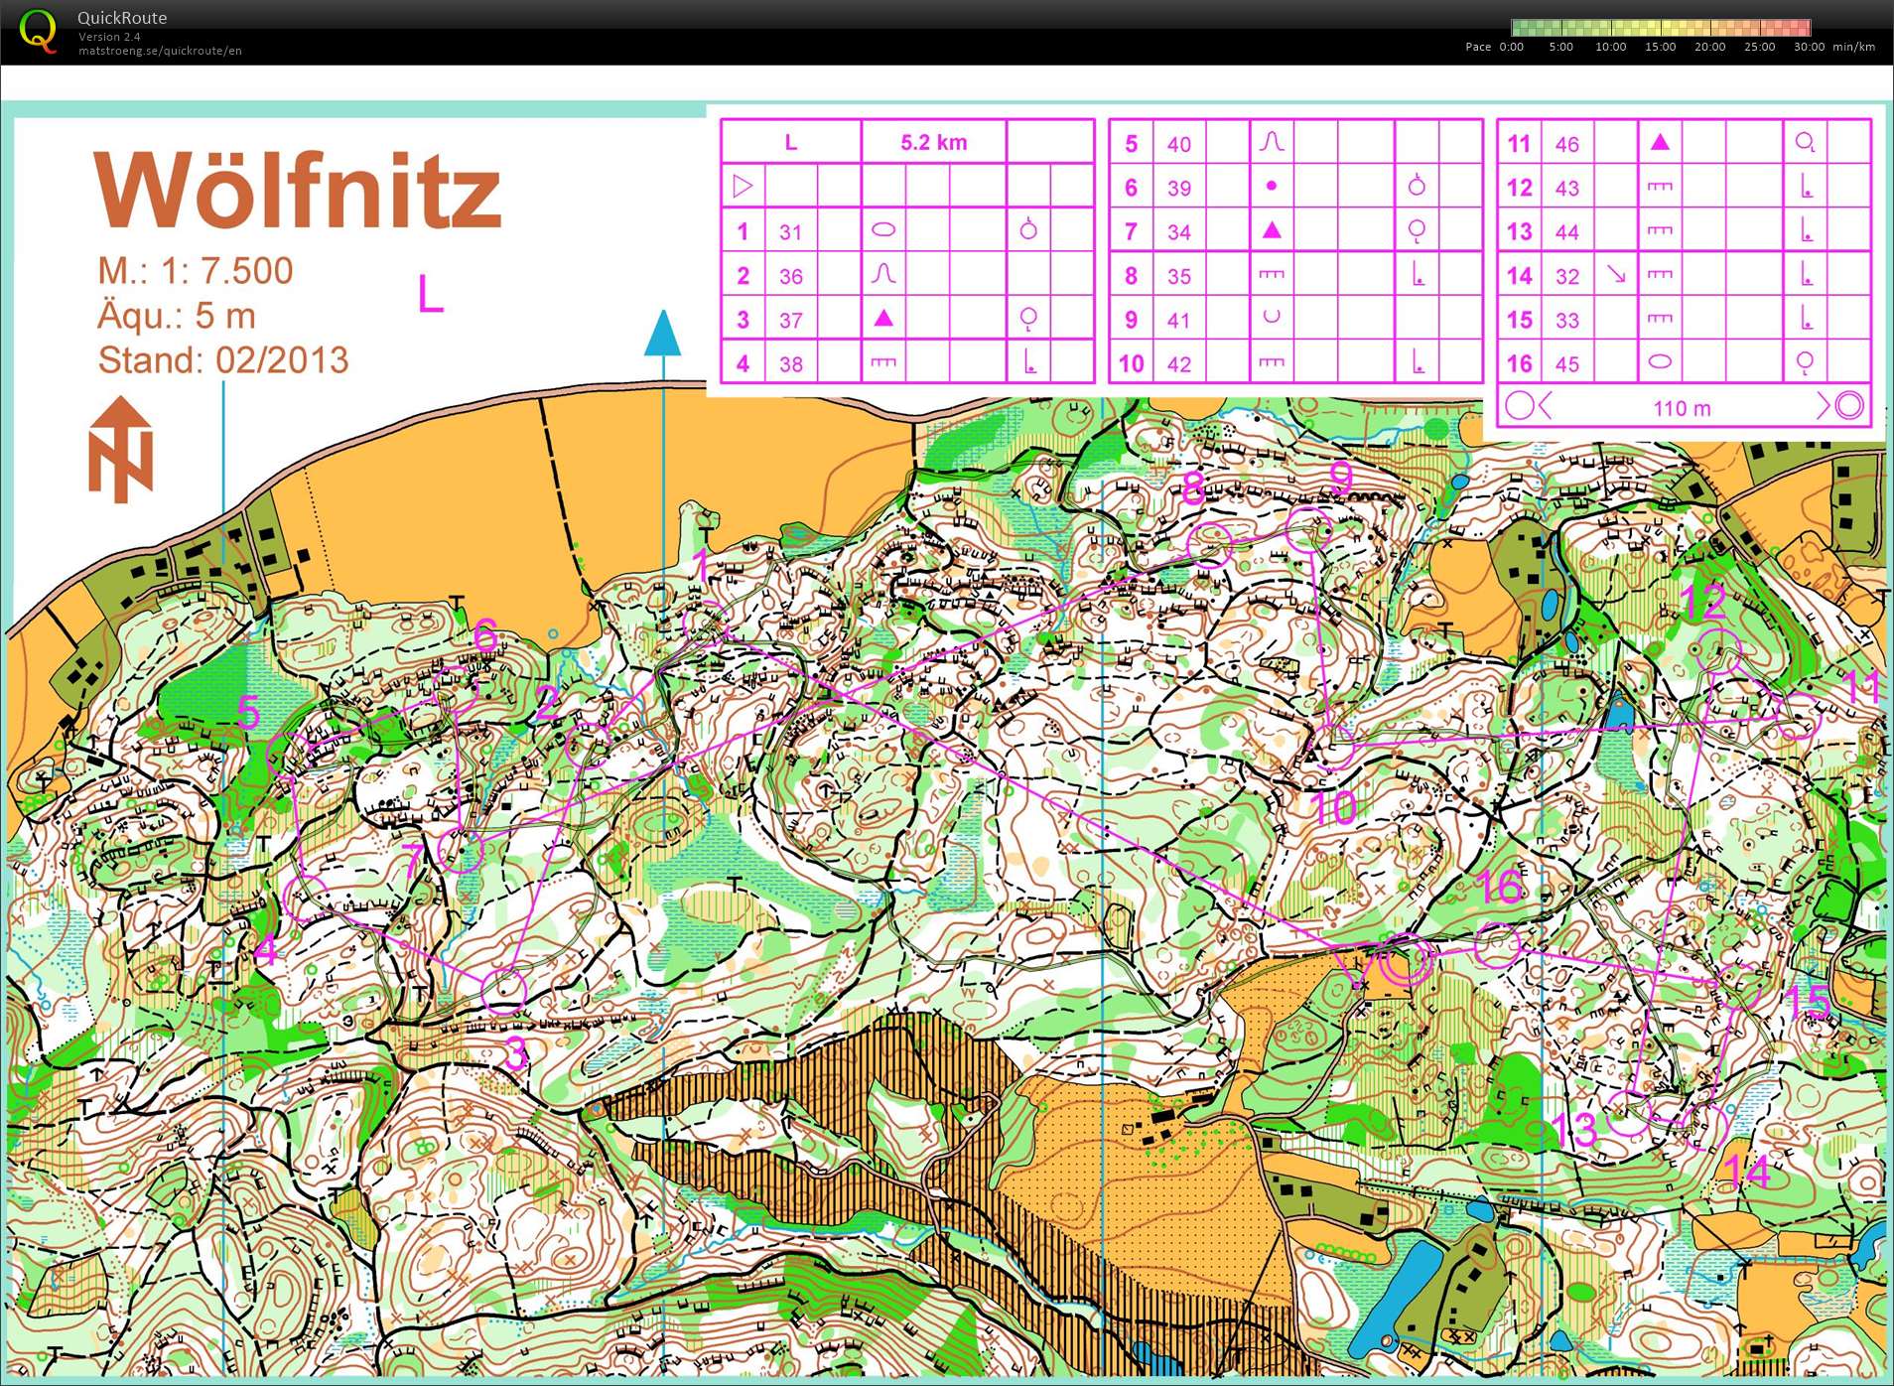Click code 38 in the control 4 row
The height and width of the screenshot is (1386, 1894).
tap(790, 363)
